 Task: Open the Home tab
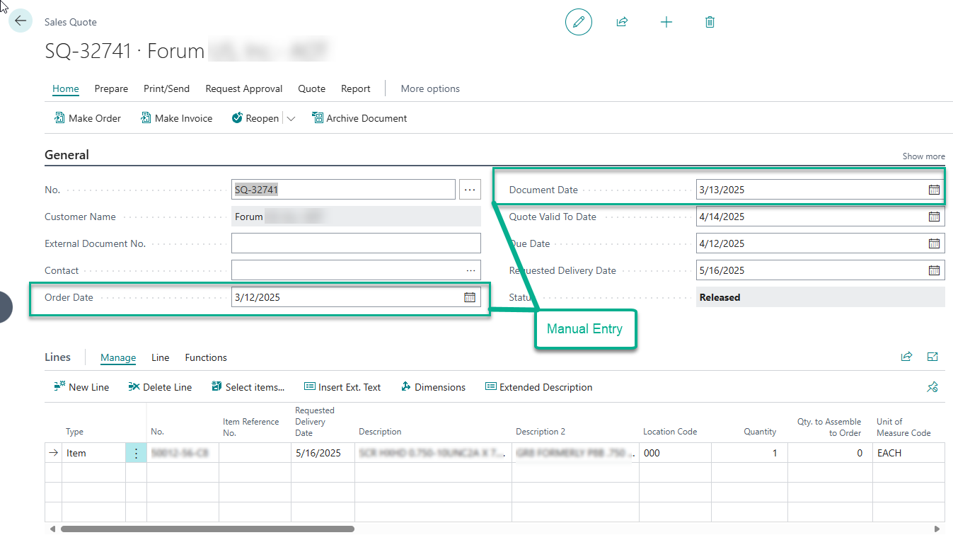click(66, 88)
